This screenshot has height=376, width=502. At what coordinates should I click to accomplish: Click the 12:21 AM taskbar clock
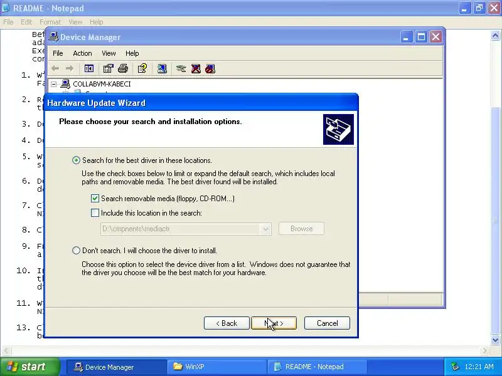point(479,367)
